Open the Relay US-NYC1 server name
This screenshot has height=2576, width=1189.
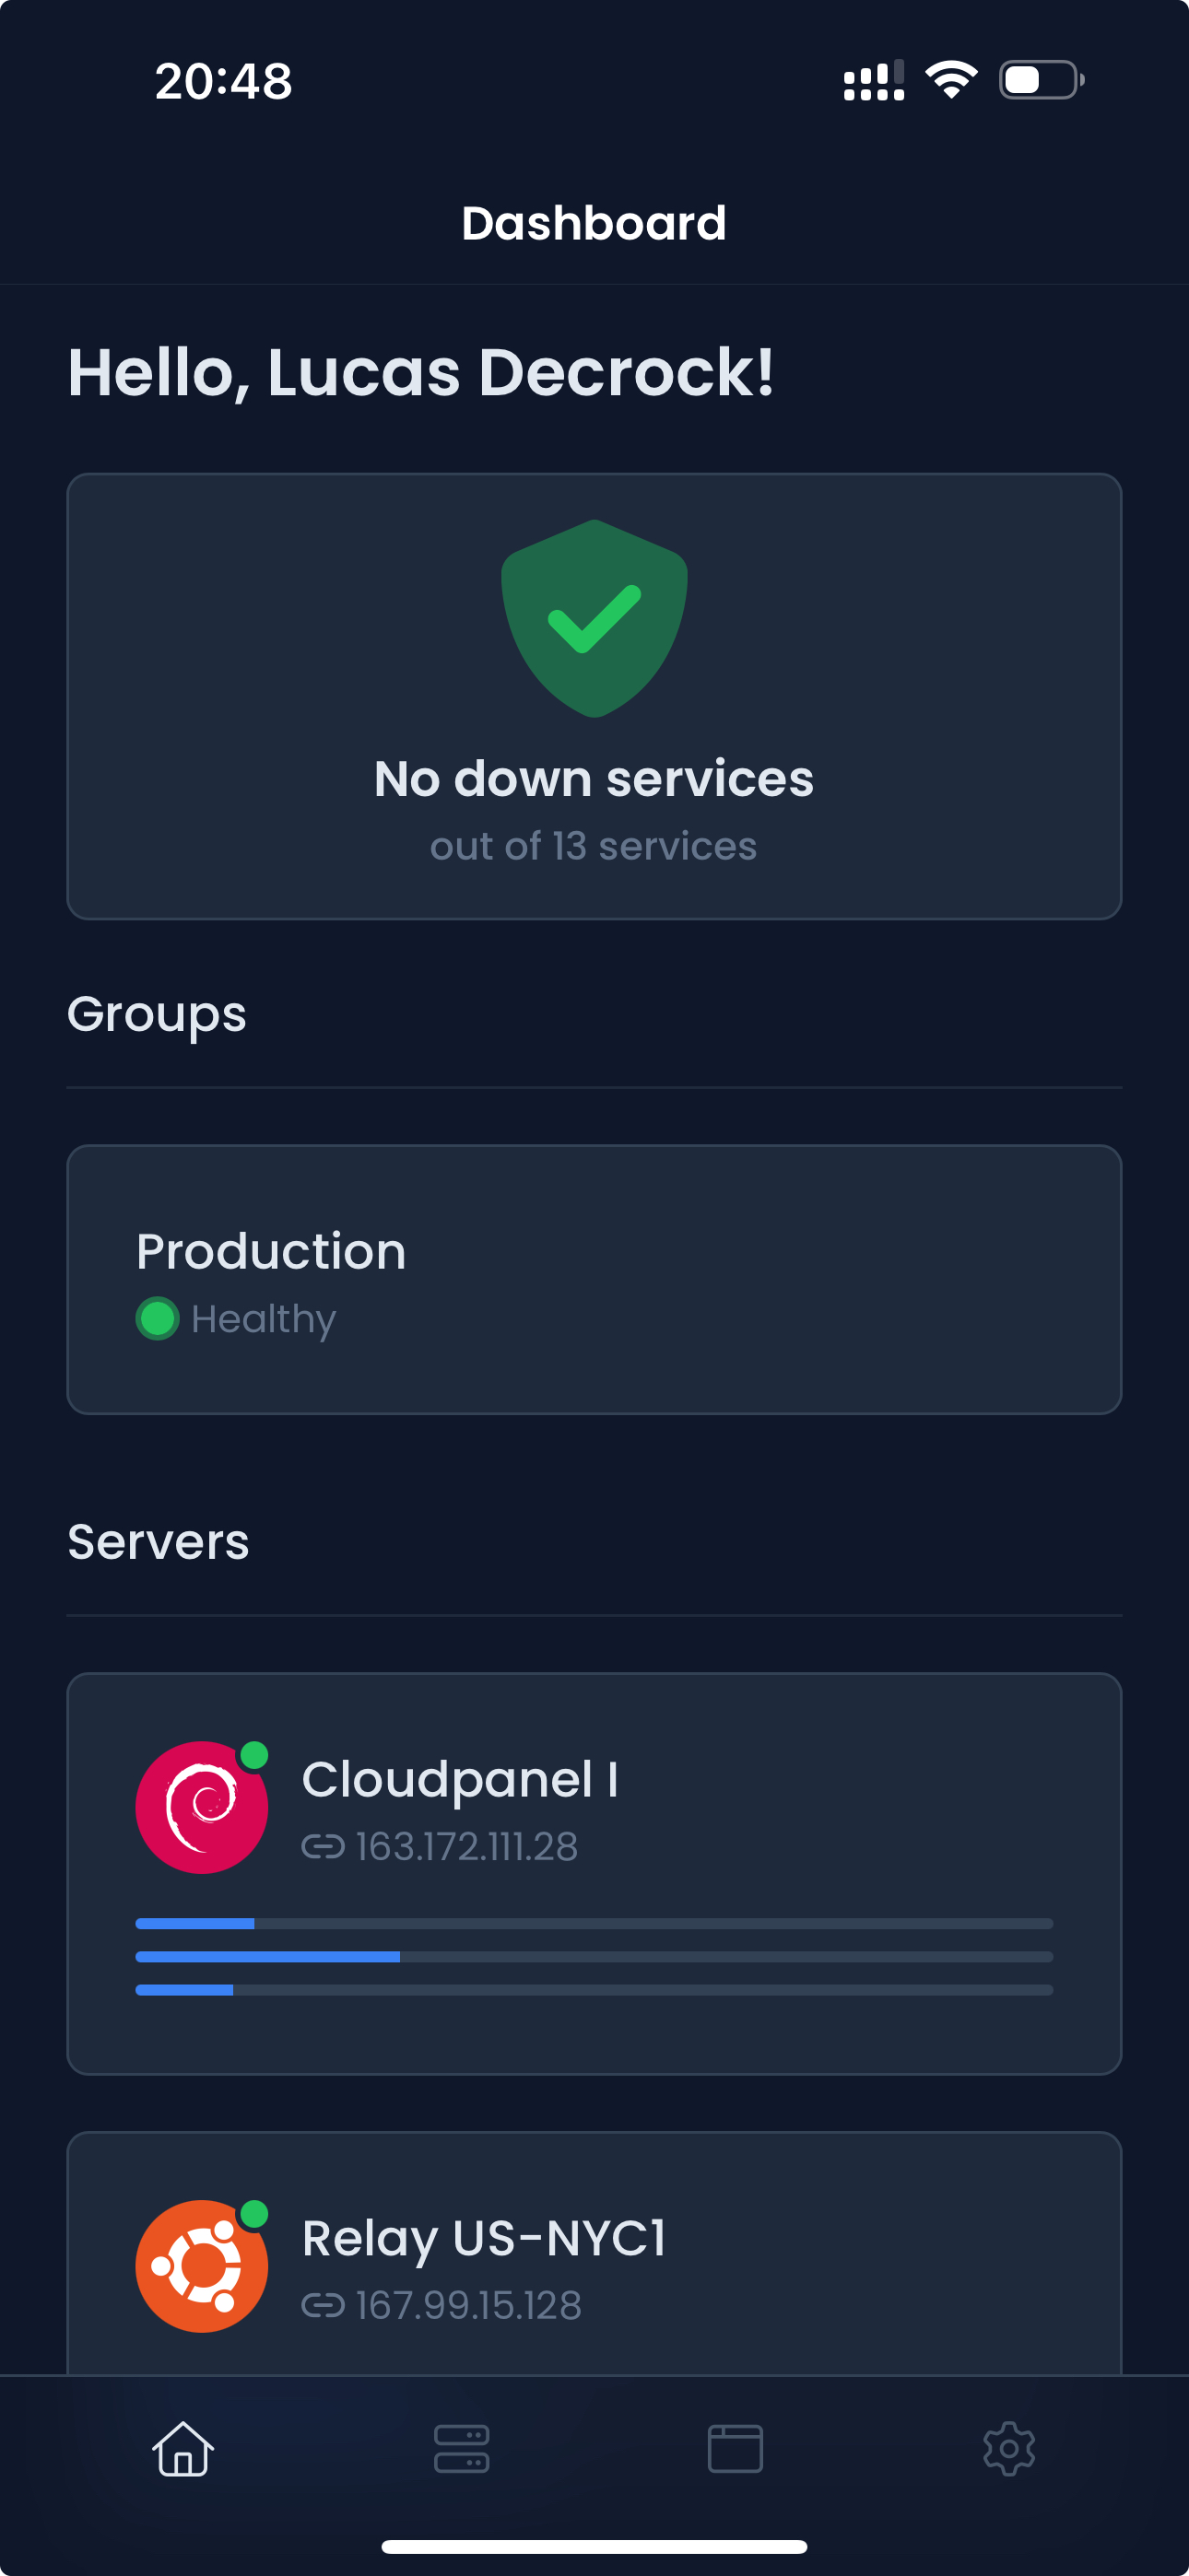[483, 2238]
